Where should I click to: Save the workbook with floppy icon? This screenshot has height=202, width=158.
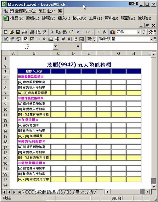18,32
